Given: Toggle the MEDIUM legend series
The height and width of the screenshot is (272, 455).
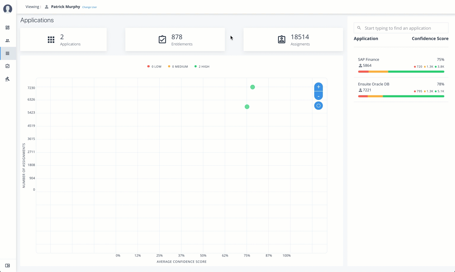Looking at the screenshot, I should 178,67.
